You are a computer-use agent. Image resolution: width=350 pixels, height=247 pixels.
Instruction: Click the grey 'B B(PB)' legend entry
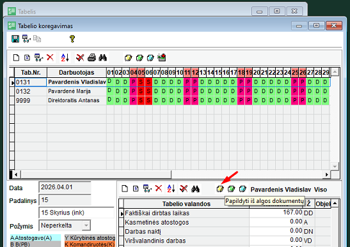coord(35,244)
